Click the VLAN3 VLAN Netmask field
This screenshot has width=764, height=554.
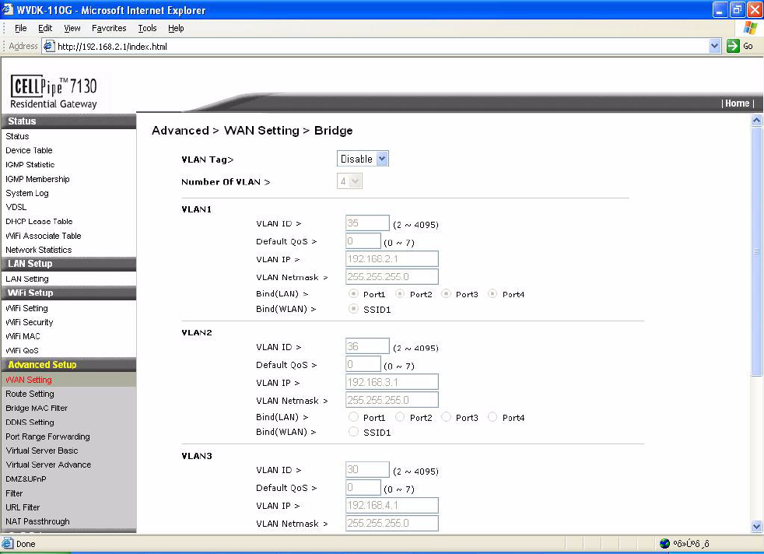click(392, 524)
